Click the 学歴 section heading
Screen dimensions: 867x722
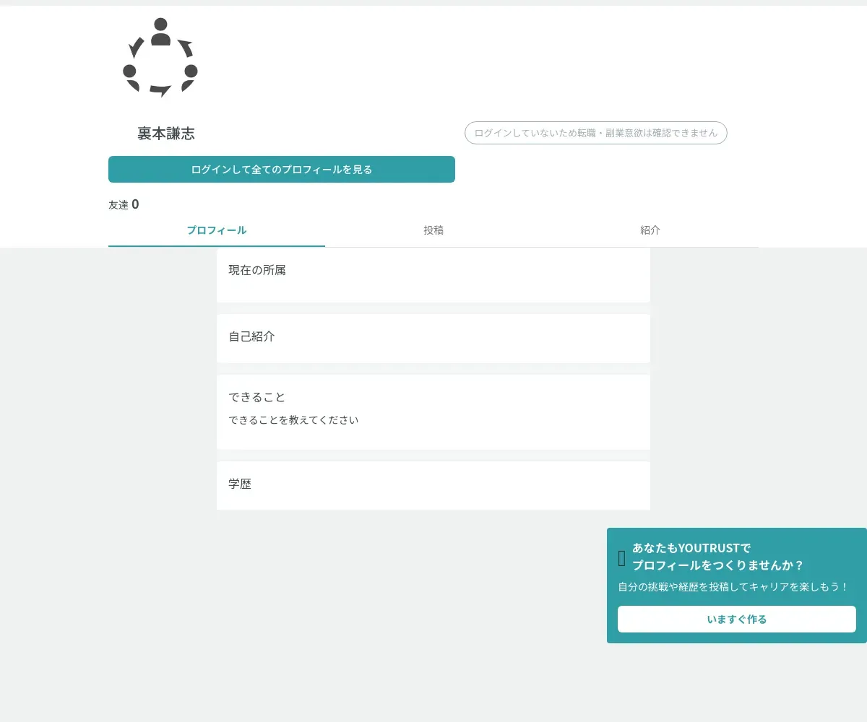pyautogui.click(x=240, y=484)
